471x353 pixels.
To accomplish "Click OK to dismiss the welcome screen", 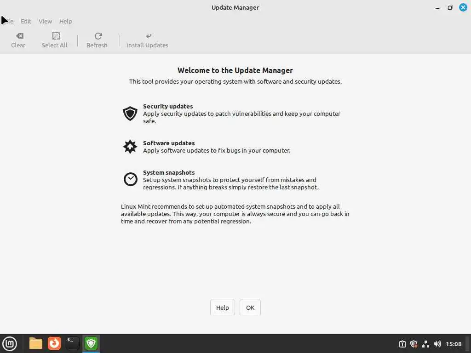I will click(250, 307).
